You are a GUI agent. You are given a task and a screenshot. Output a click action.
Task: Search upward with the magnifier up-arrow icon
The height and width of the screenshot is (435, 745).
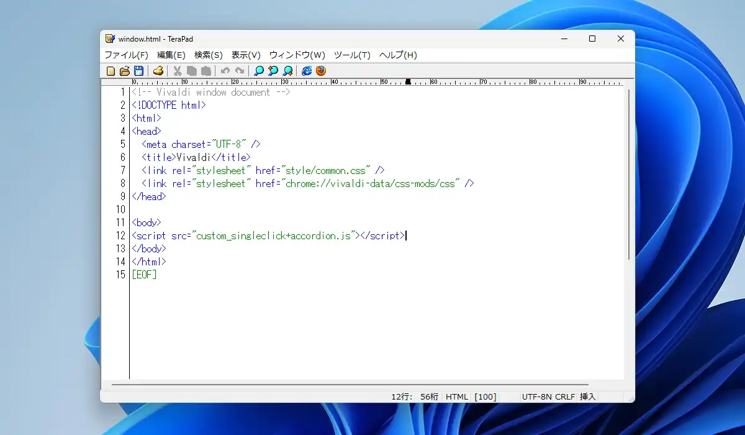coord(273,71)
